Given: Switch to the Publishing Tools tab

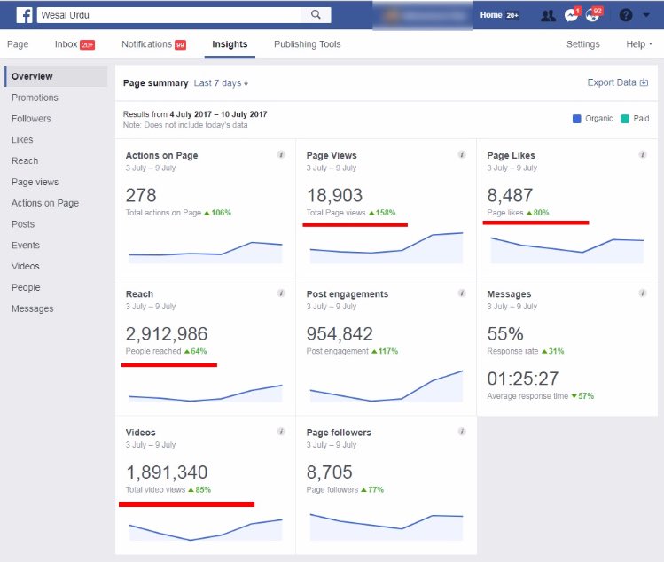Looking at the screenshot, I should [x=307, y=44].
